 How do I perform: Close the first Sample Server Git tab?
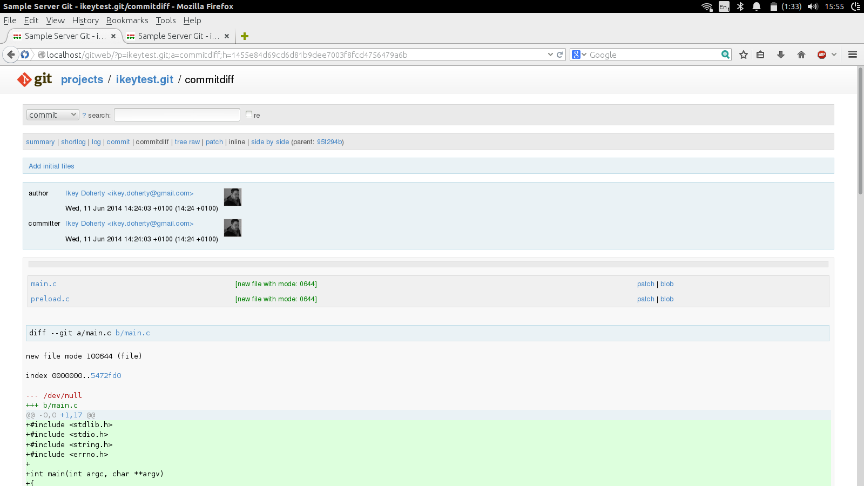point(113,36)
